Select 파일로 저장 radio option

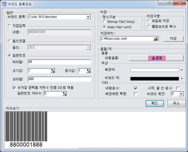[x=149, y=21]
